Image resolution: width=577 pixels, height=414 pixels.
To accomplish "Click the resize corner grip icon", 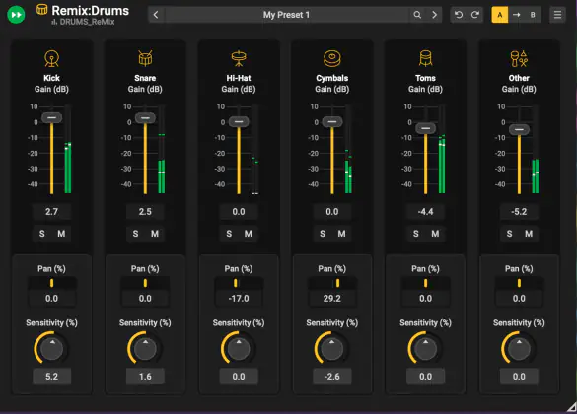I will coord(571,407).
